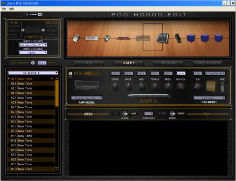Switch to the FX tab

pos(89,63)
